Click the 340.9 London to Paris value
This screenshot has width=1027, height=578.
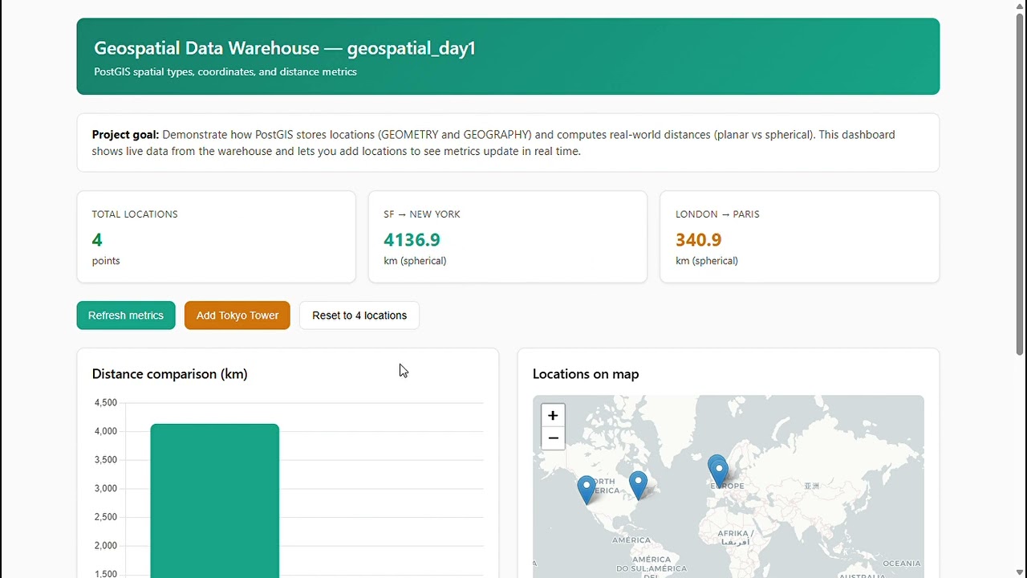699,239
